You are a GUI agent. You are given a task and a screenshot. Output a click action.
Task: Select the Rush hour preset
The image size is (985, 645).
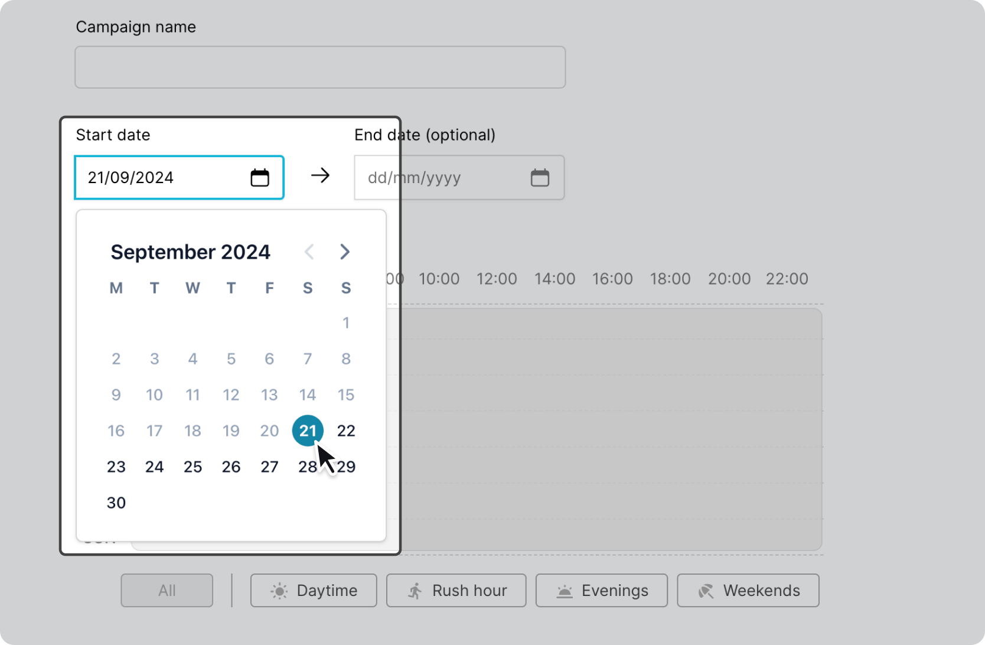(x=456, y=591)
